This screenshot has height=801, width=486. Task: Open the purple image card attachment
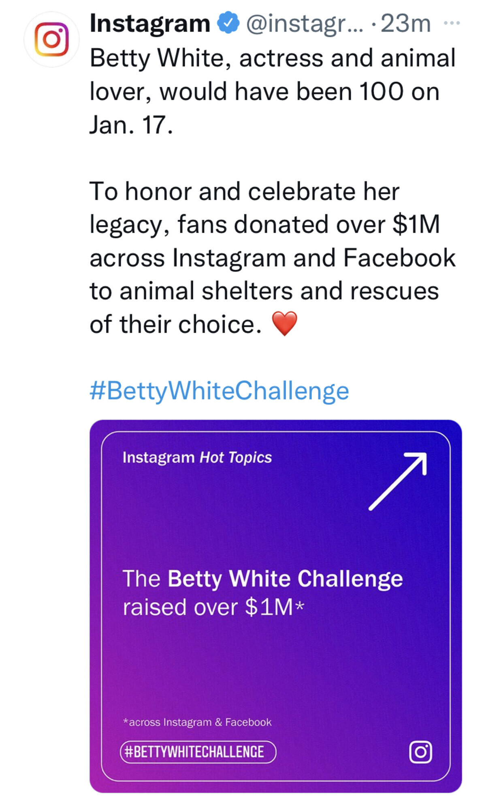pos(275,657)
